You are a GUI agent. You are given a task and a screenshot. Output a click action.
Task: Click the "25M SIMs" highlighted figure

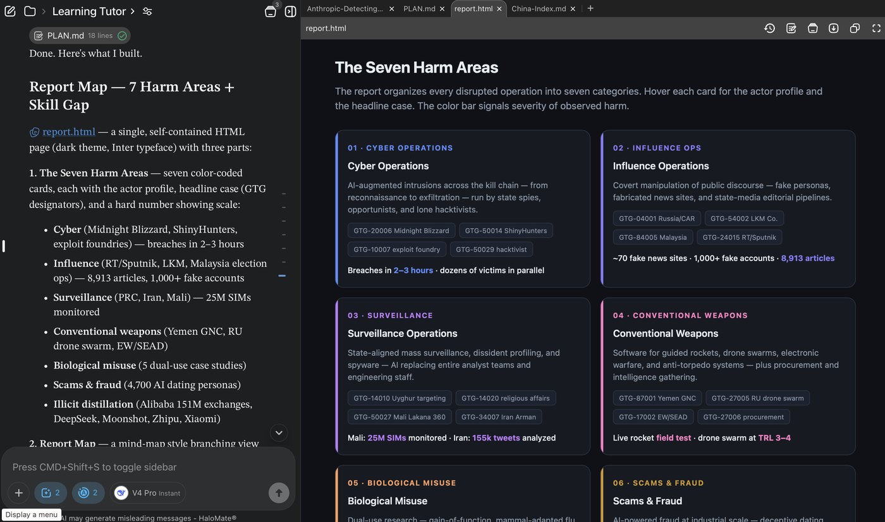tap(386, 438)
